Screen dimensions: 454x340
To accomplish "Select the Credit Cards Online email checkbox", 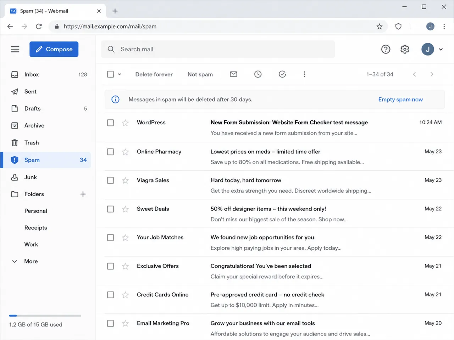I will click(x=110, y=295).
